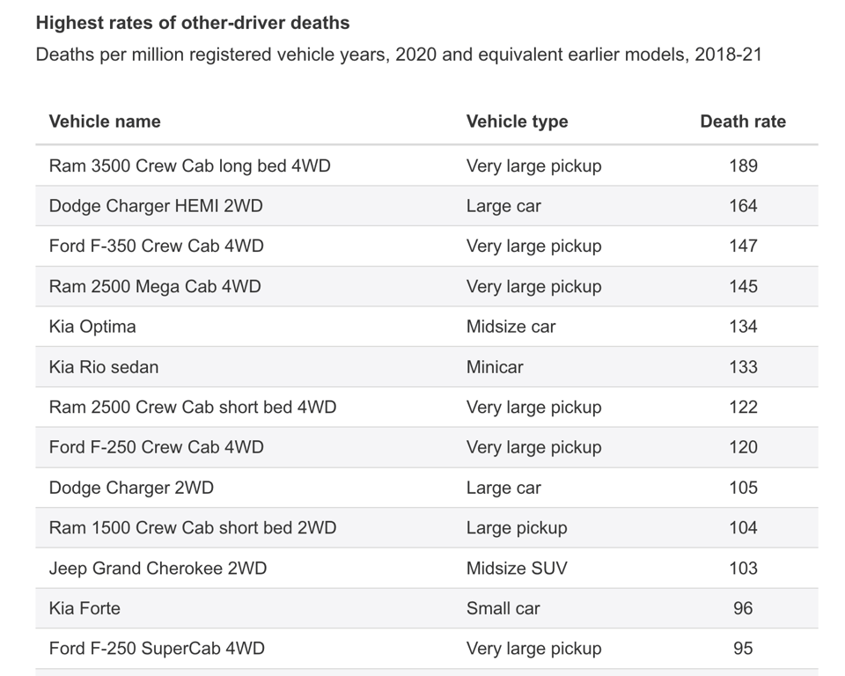
Task: Click the Ram 2500 Mega Cab 4WD cell
Action: (x=155, y=286)
